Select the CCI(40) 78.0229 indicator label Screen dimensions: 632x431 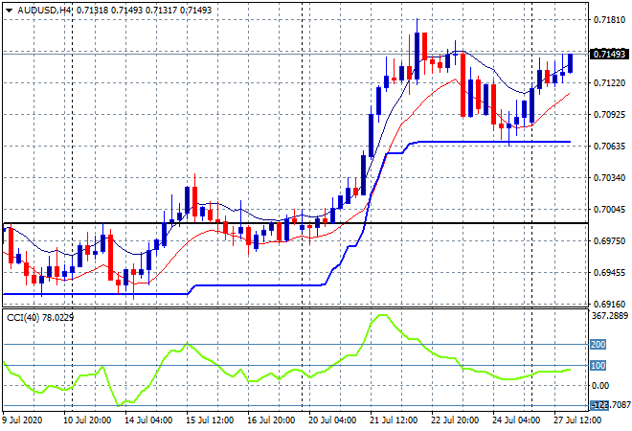[40, 318]
